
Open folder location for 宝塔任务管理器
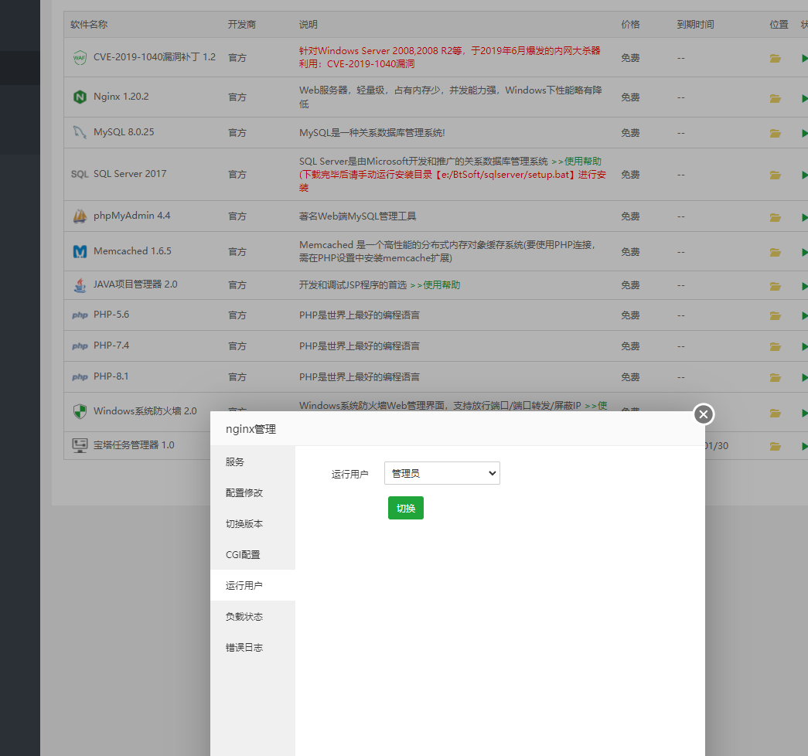[x=775, y=446]
